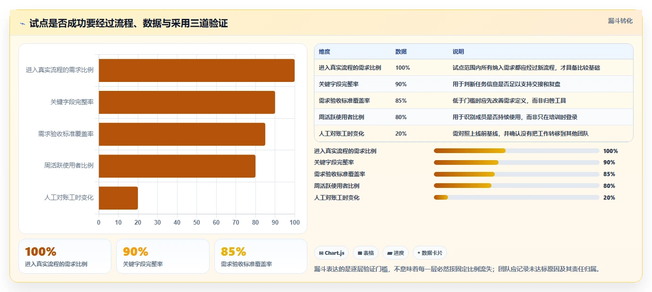Click table cell 周活跃使用者比例
The image size is (652, 292).
click(341, 117)
